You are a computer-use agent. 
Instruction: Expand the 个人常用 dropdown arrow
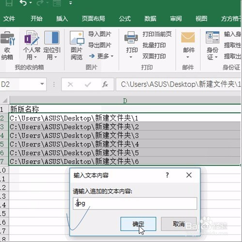click(x=35, y=57)
